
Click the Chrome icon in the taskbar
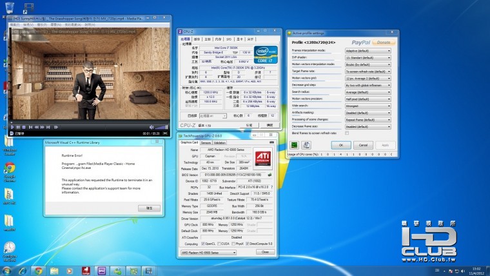38,270
